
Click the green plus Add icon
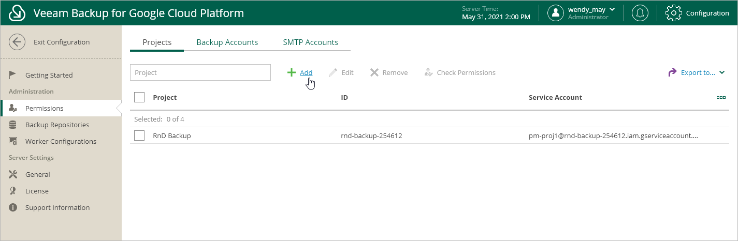pos(292,72)
